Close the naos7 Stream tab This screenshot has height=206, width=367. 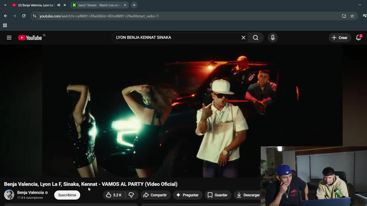[125, 5]
